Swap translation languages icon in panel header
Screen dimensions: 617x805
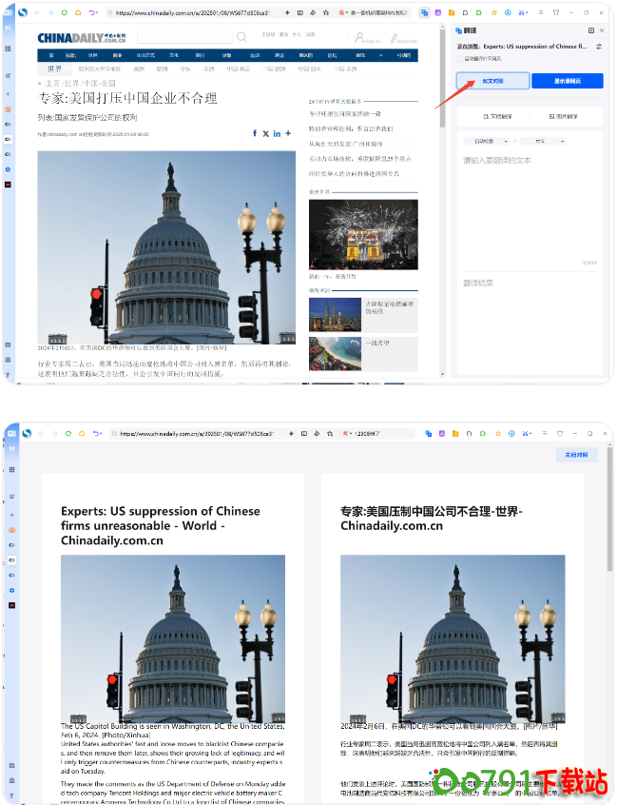click(598, 46)
